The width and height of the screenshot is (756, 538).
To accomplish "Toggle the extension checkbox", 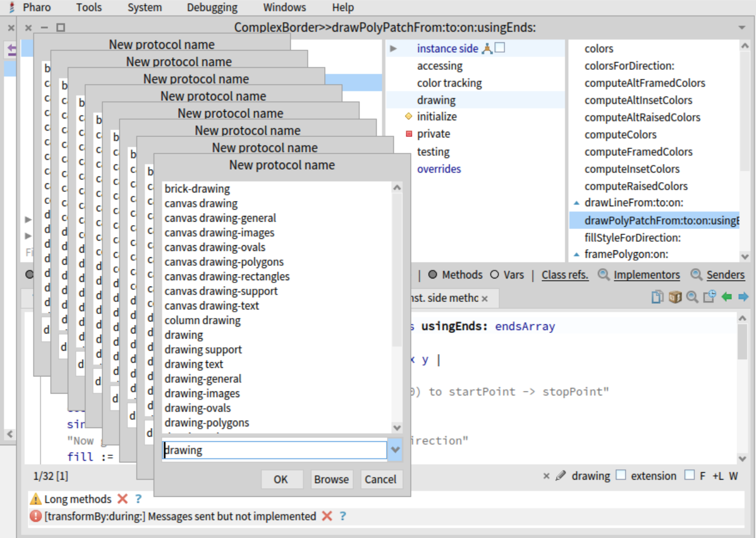I will 621,475.
